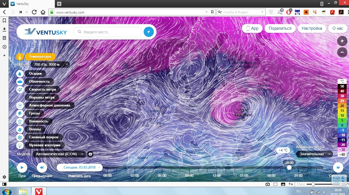
Task: Open the date selector Сегодня, 03.03.2018
Action: (x=80, y=168)
